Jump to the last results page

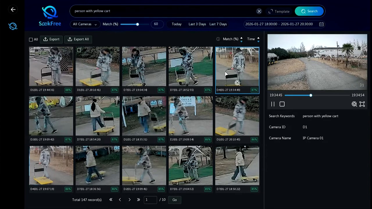coord(138,200)
